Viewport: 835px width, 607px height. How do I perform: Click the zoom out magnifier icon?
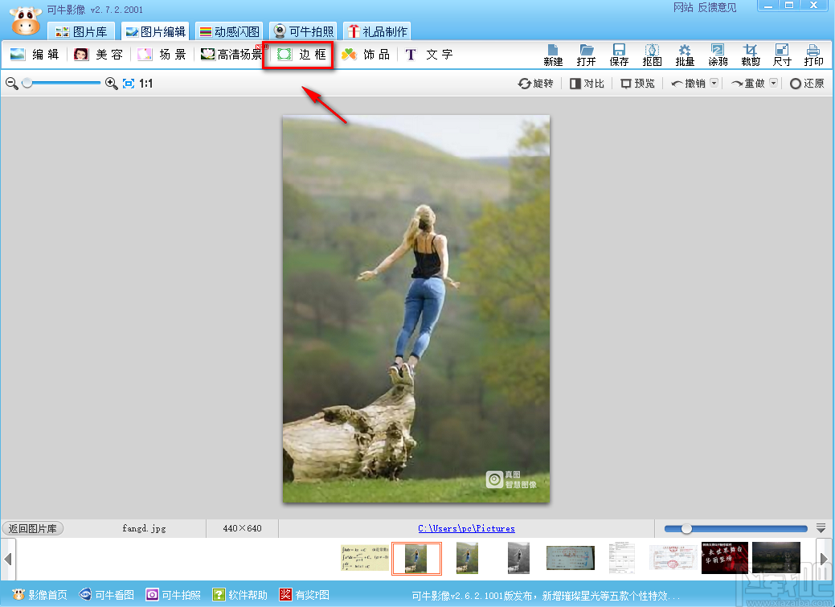coord(12,83)
